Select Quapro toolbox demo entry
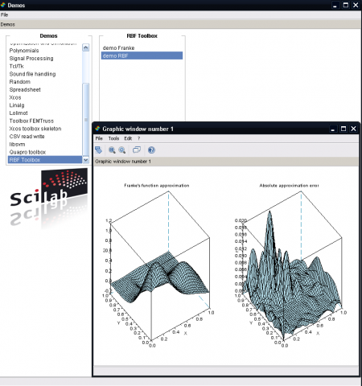 point(45,152)
